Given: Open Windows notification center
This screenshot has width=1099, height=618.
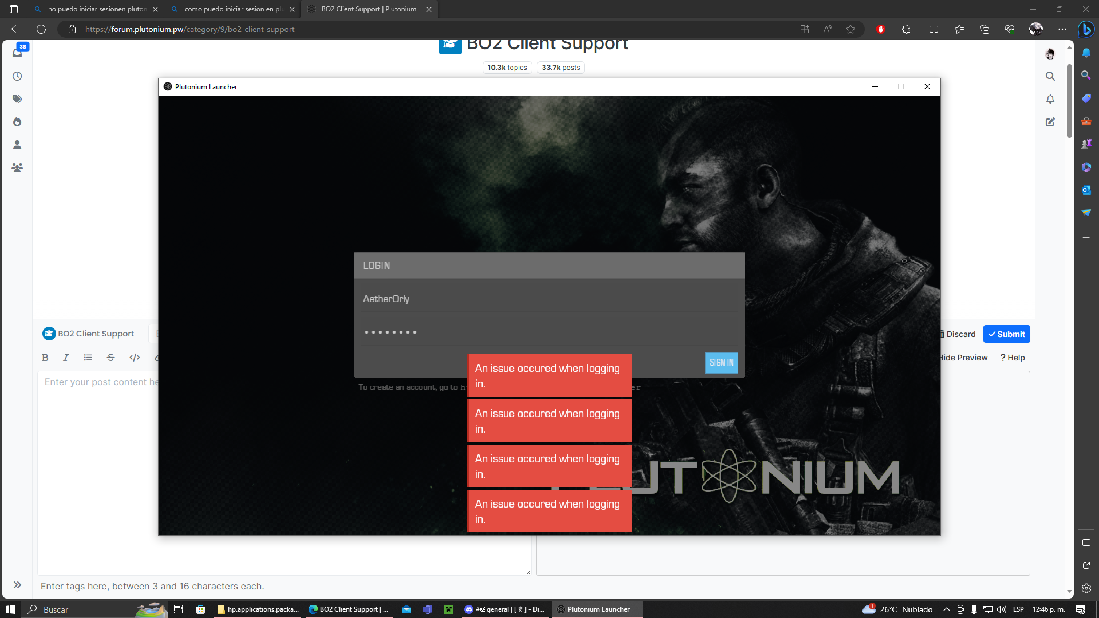Looking at the screenshot, I should pos(1080,609).
